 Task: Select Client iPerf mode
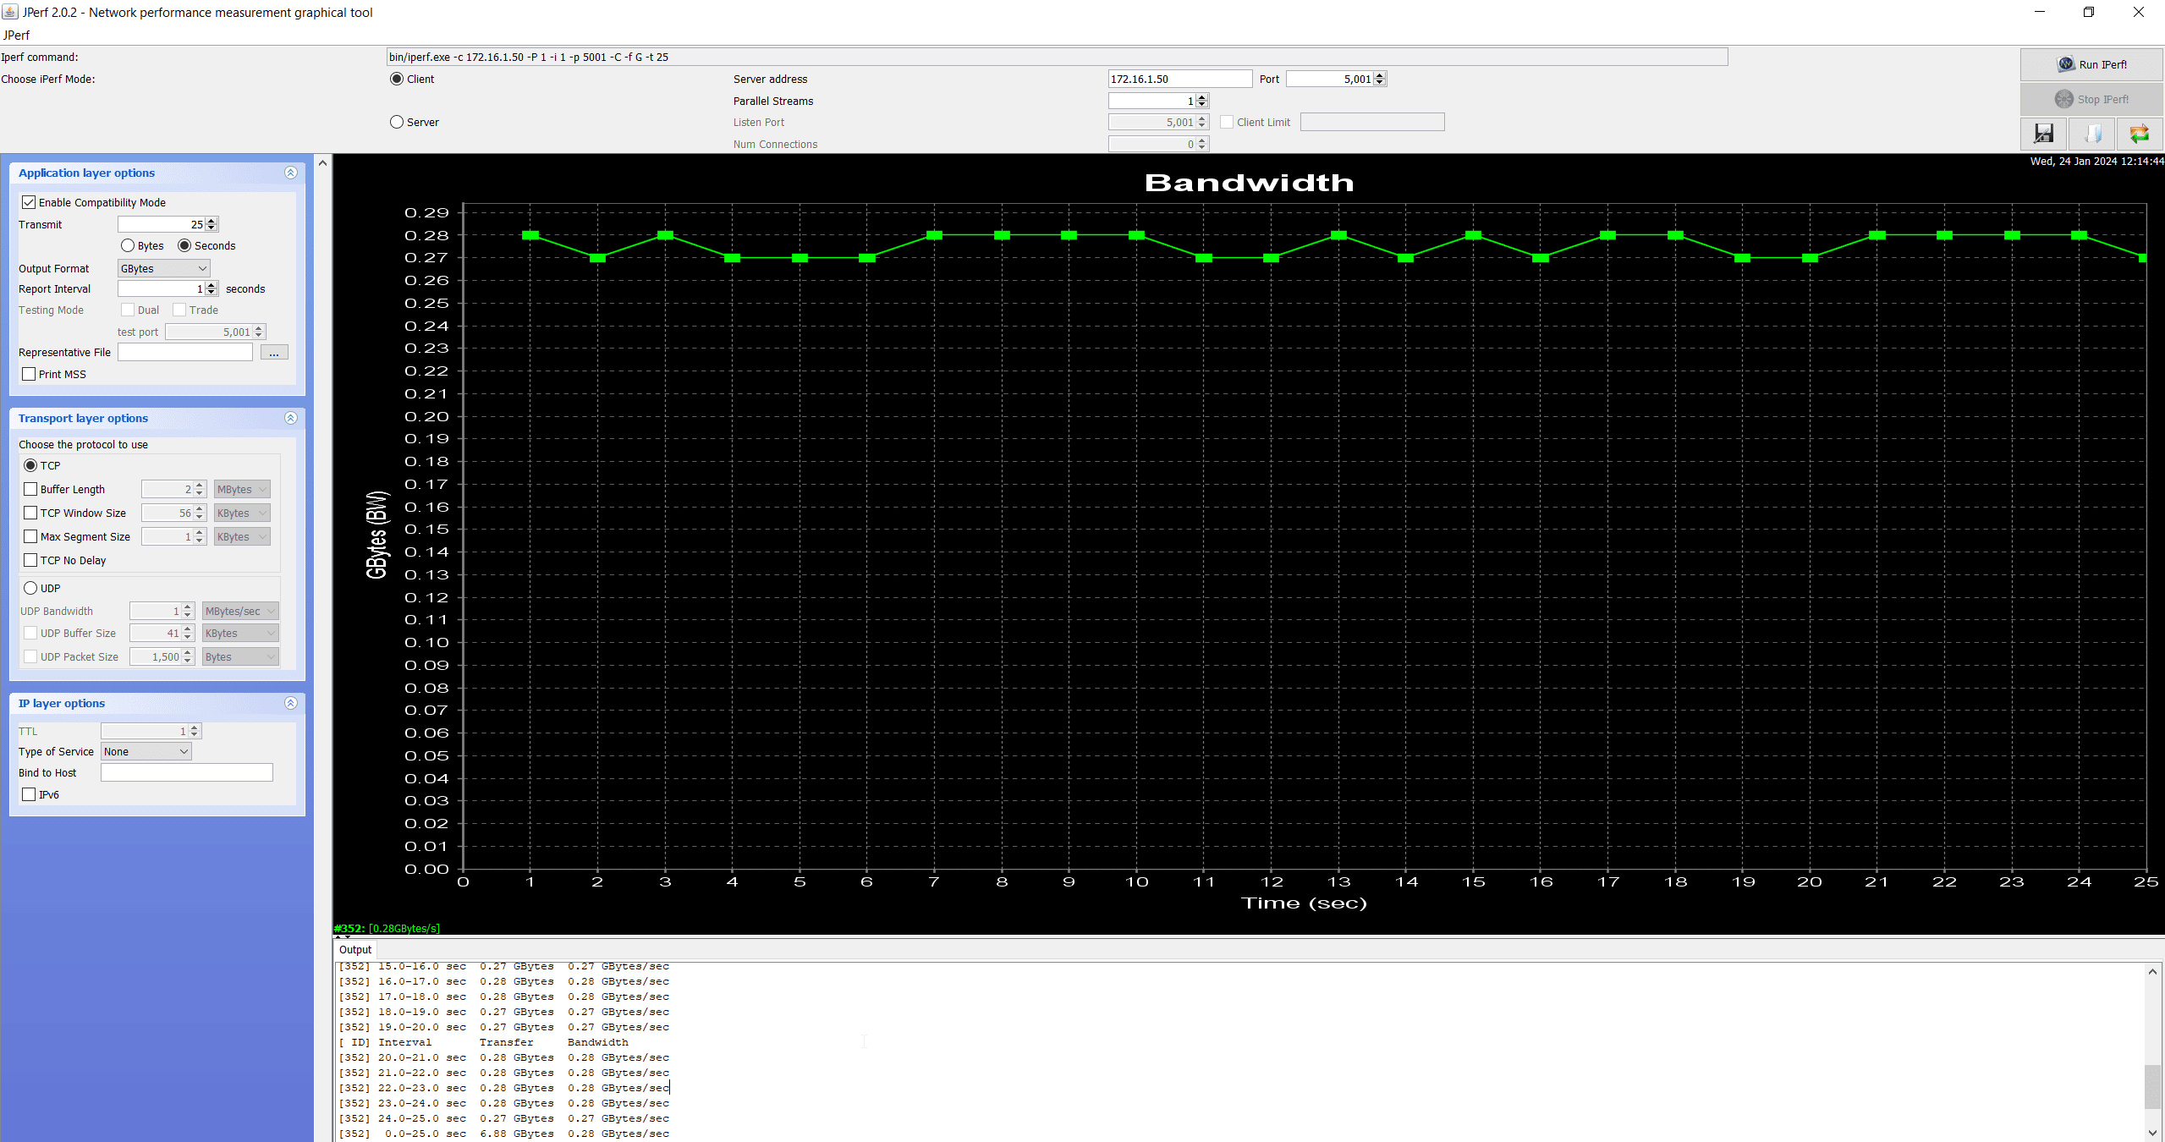(397, 79)
